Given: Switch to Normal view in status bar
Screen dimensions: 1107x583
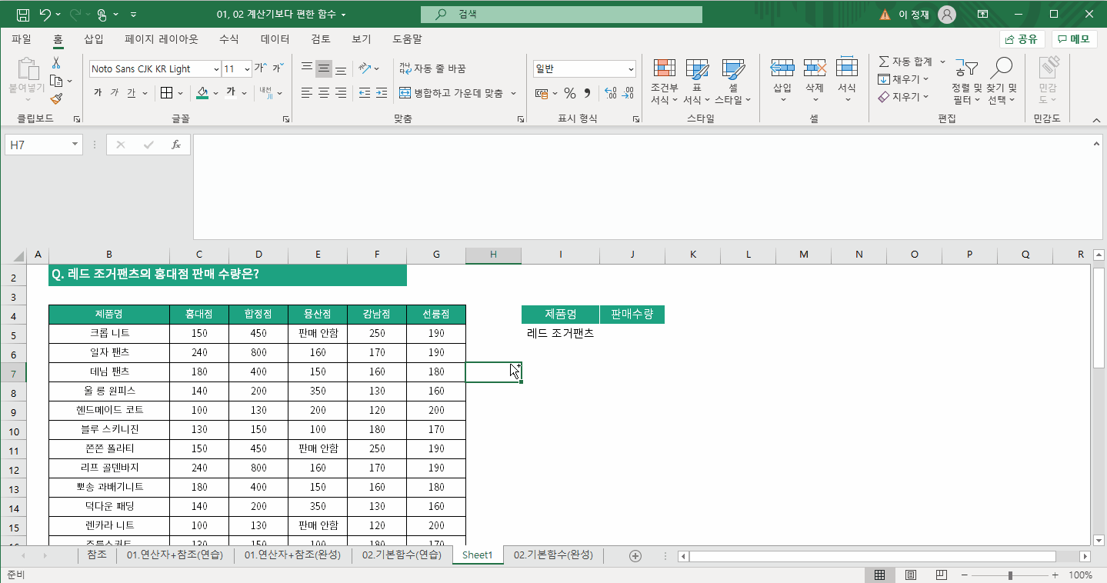Looking at the screenshot, I should [880, 575].
